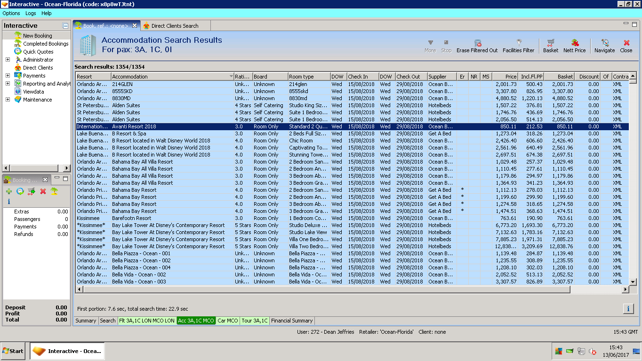Screen dimensions: 642x361
Task: Click the Windows Start button
Action: pos(13,351)
